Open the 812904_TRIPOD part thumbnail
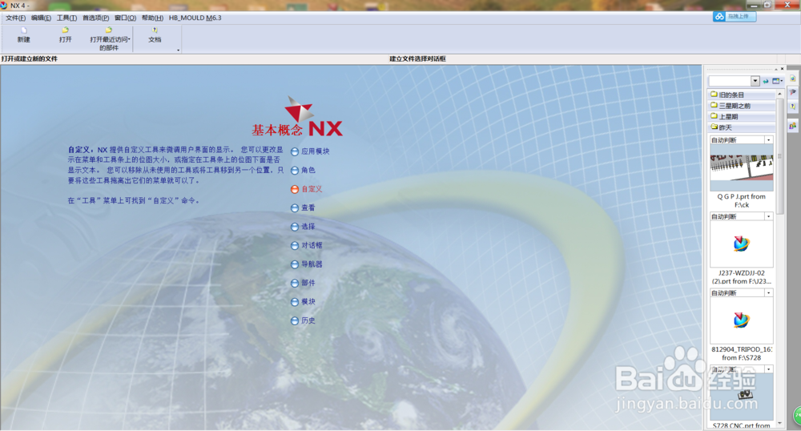The image size is (801, 431). tap(742, 320)
